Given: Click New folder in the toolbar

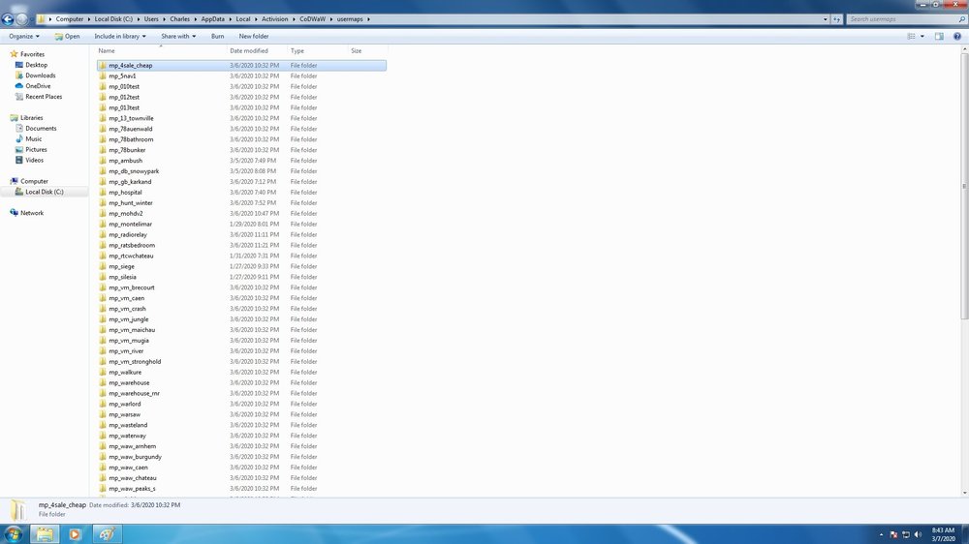Looking at the screenshot, I should point(254,36).
